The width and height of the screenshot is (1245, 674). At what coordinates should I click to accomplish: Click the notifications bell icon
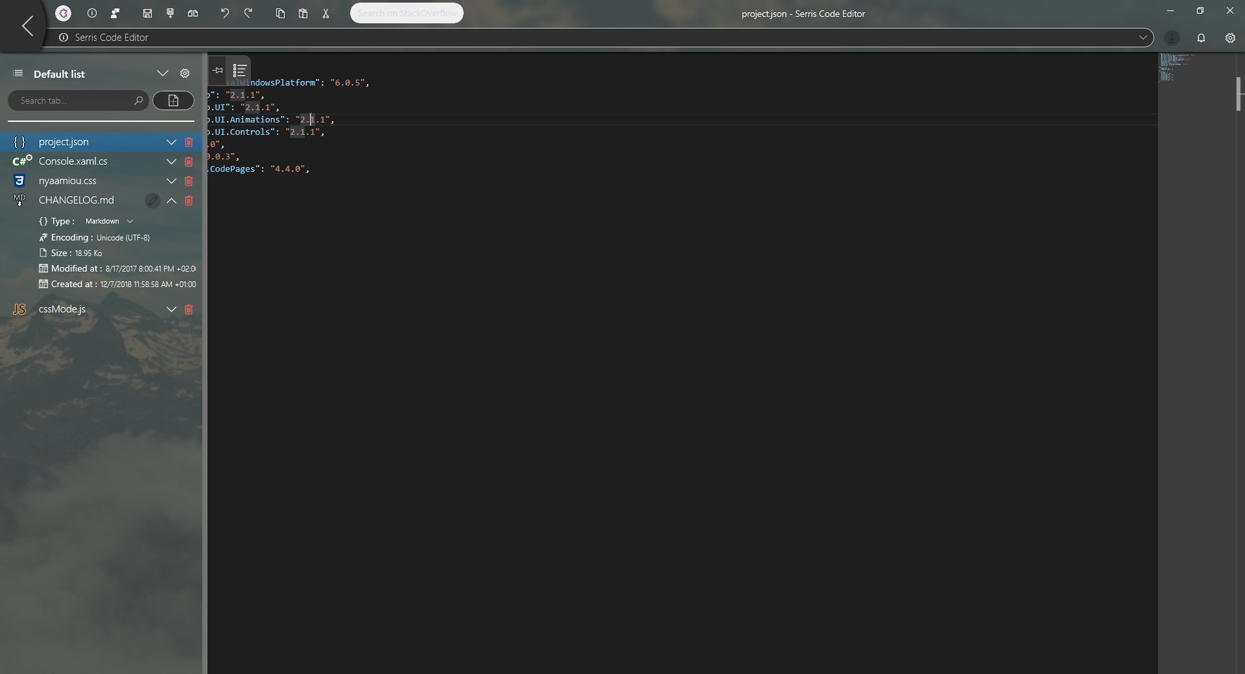[1202, 38]
